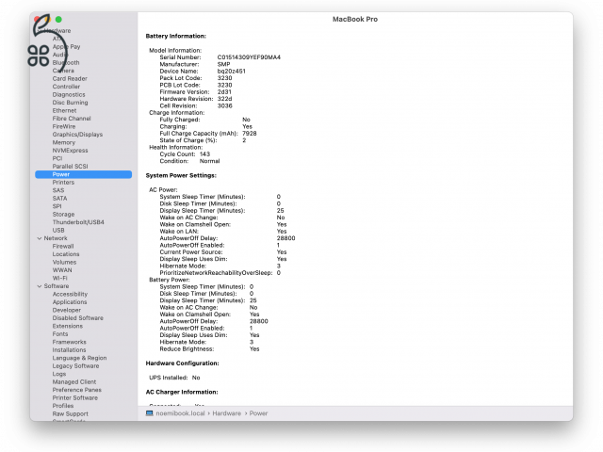This screenshot has width=603, height=452.
Task: Open Graphics/Displays in sidebar
Action: coord(77,135)
